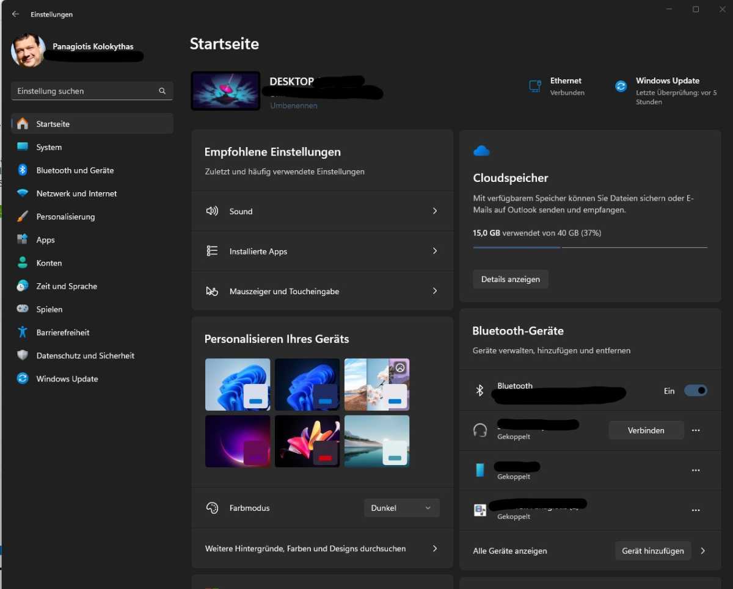
Task: Click the Umbenennen link under the PC name
Action: (x=293, y=105)
